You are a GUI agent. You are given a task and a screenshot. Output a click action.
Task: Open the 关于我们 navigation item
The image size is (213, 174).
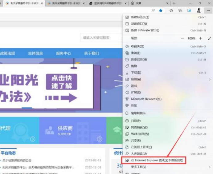[x=92, y=53]
